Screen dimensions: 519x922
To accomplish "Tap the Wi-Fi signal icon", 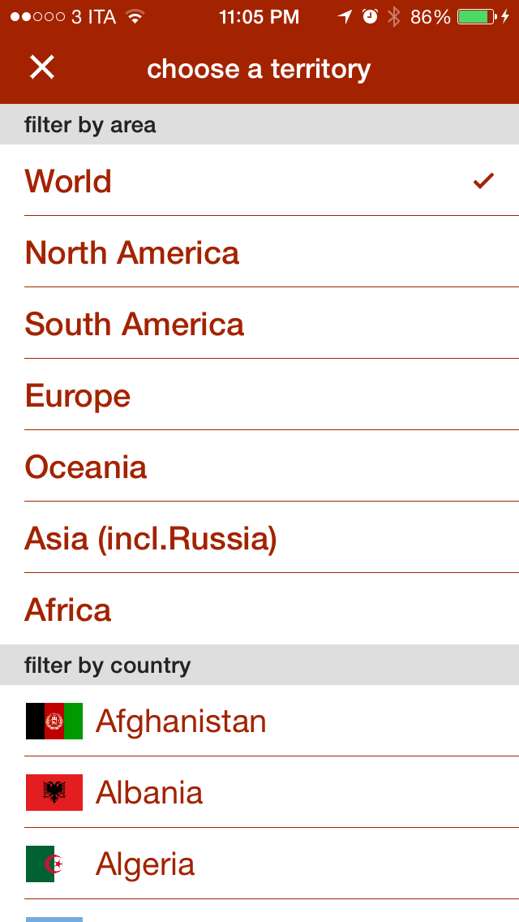I will (135, 17).
